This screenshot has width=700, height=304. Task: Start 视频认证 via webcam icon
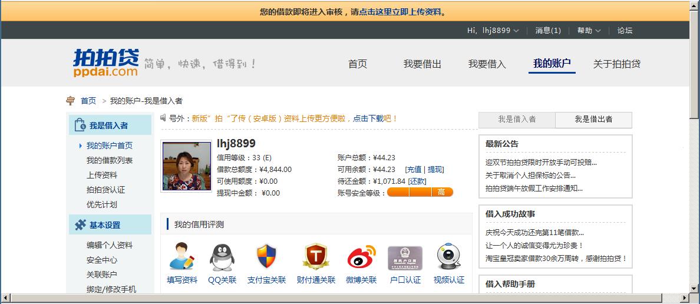(x=448, y=257)
